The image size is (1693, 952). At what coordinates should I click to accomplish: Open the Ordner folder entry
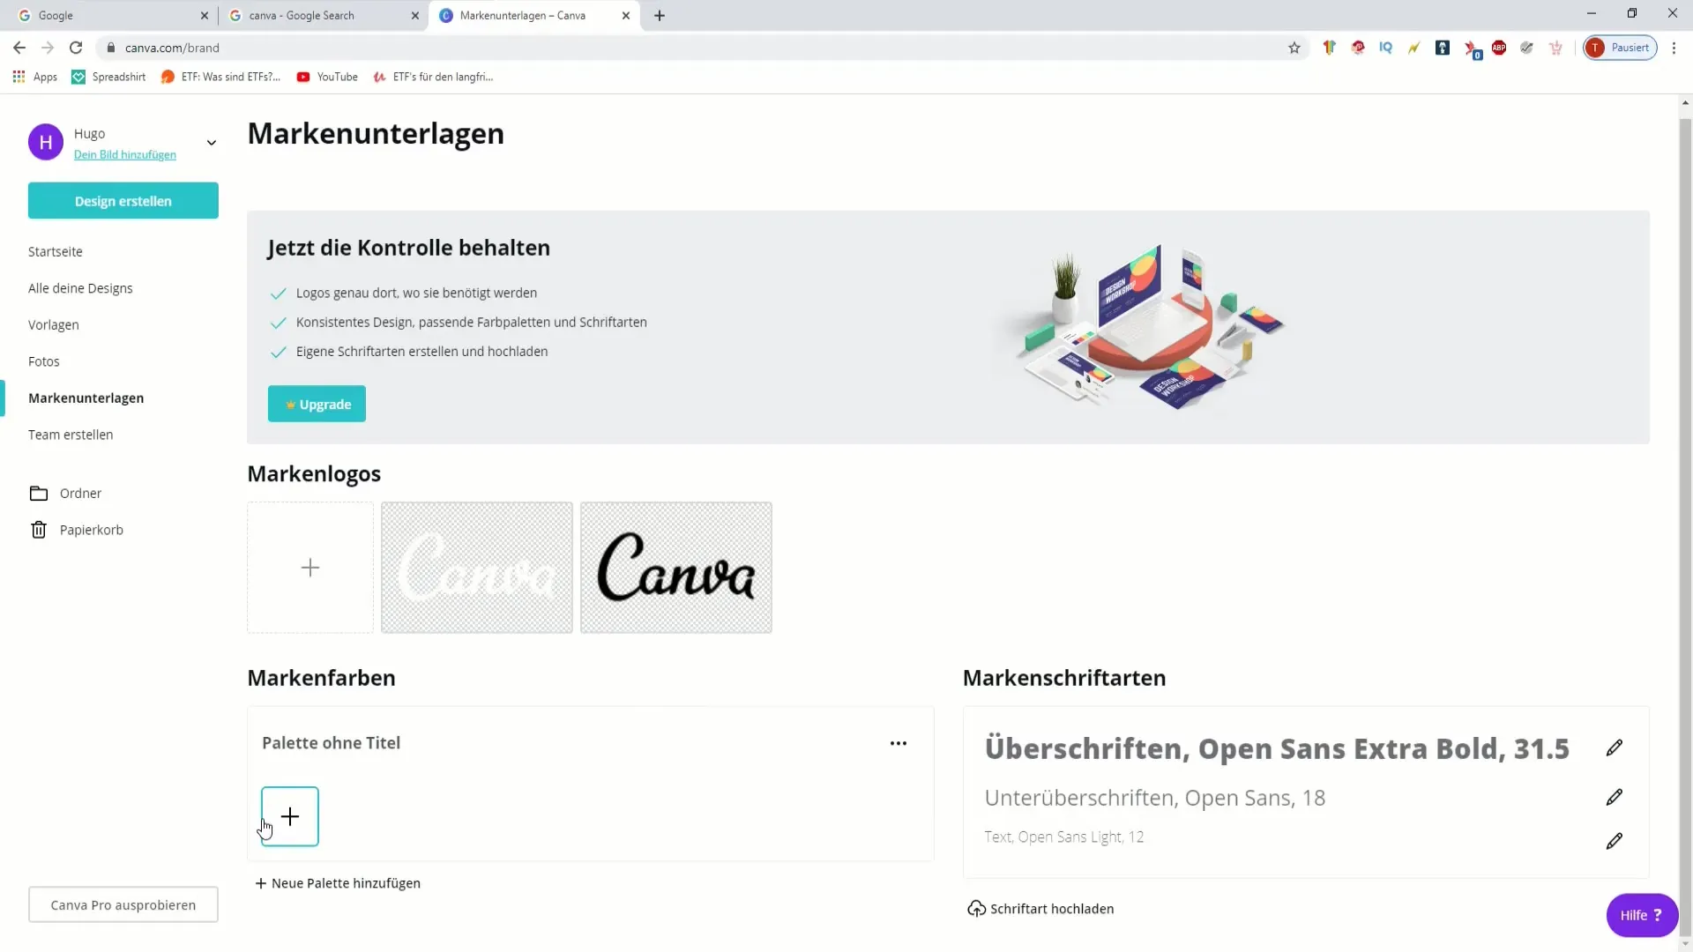click(66, 493)
